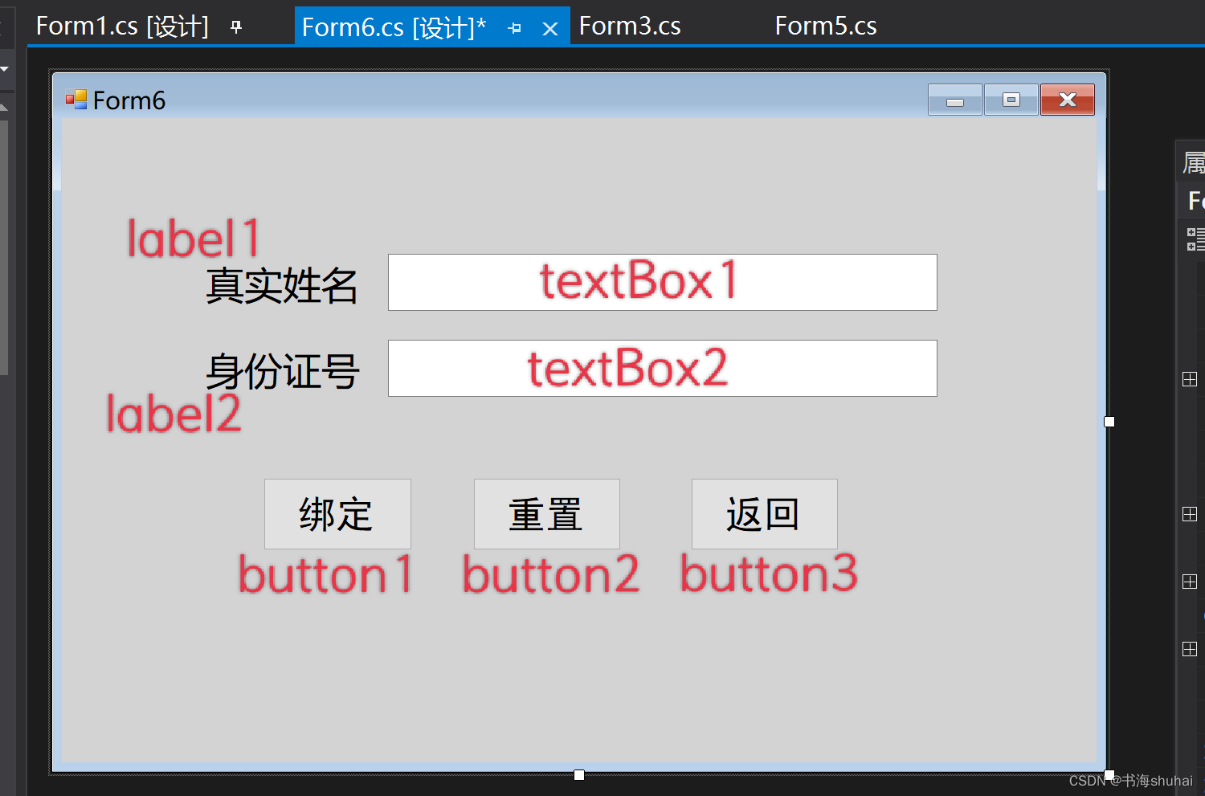Image resolution: width=1205 pixels, height=796 pixels.
Task: Expand the bottommost plus node in properties panel
Action: [x=1191, y=649]
